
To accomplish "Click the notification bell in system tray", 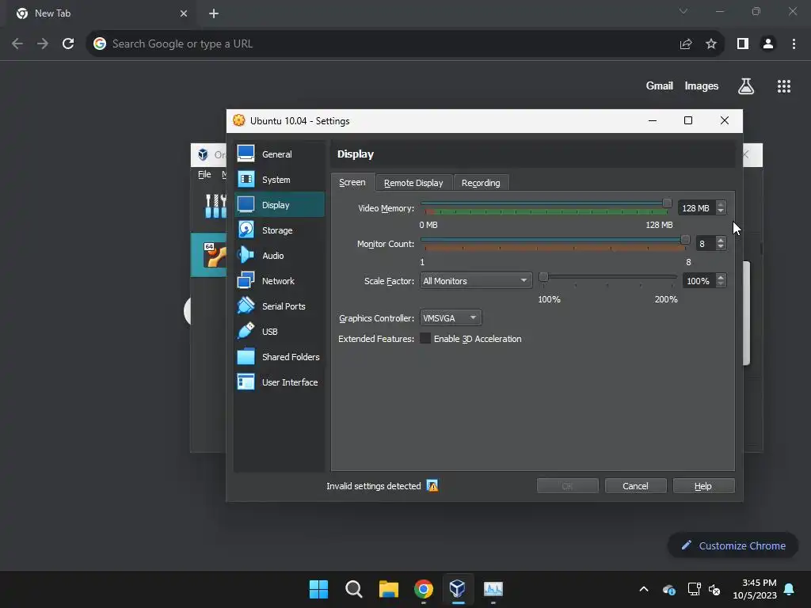I will (789, 589).
